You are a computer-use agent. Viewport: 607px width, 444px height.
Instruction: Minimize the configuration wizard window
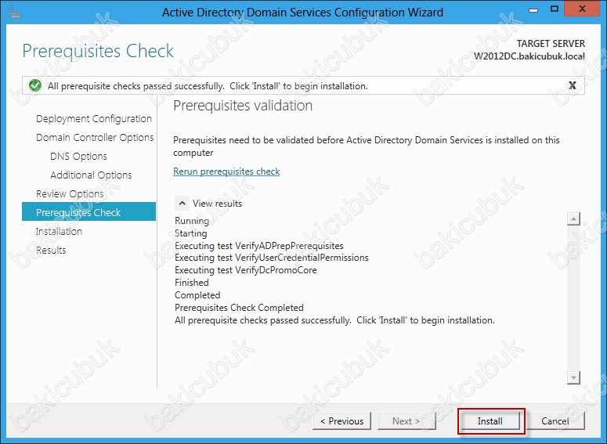coord(533,9)
